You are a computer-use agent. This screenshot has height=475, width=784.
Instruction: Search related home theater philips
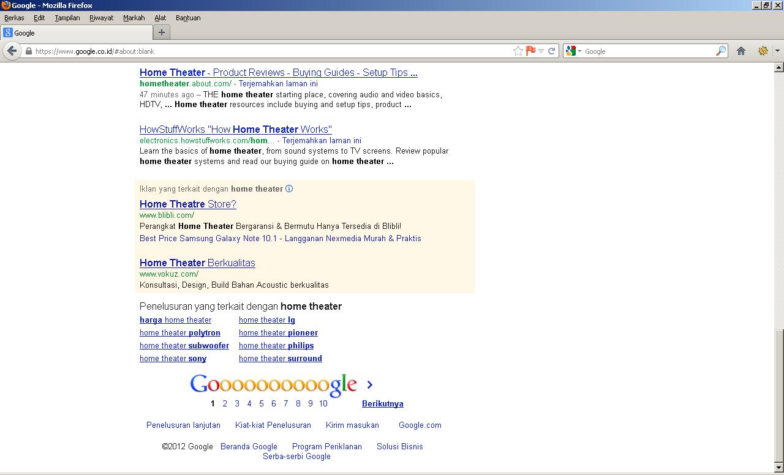(276, 346)
